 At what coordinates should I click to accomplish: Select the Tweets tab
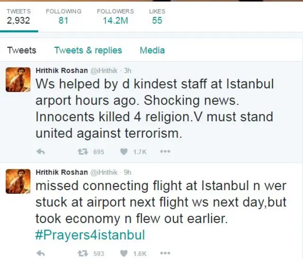click(22, 50)
